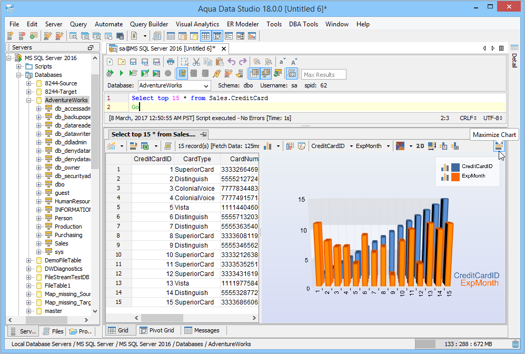The height and width of the screenshot is (354, 525).
Task: Click the Maximize Chart icon
Action: 498,146
